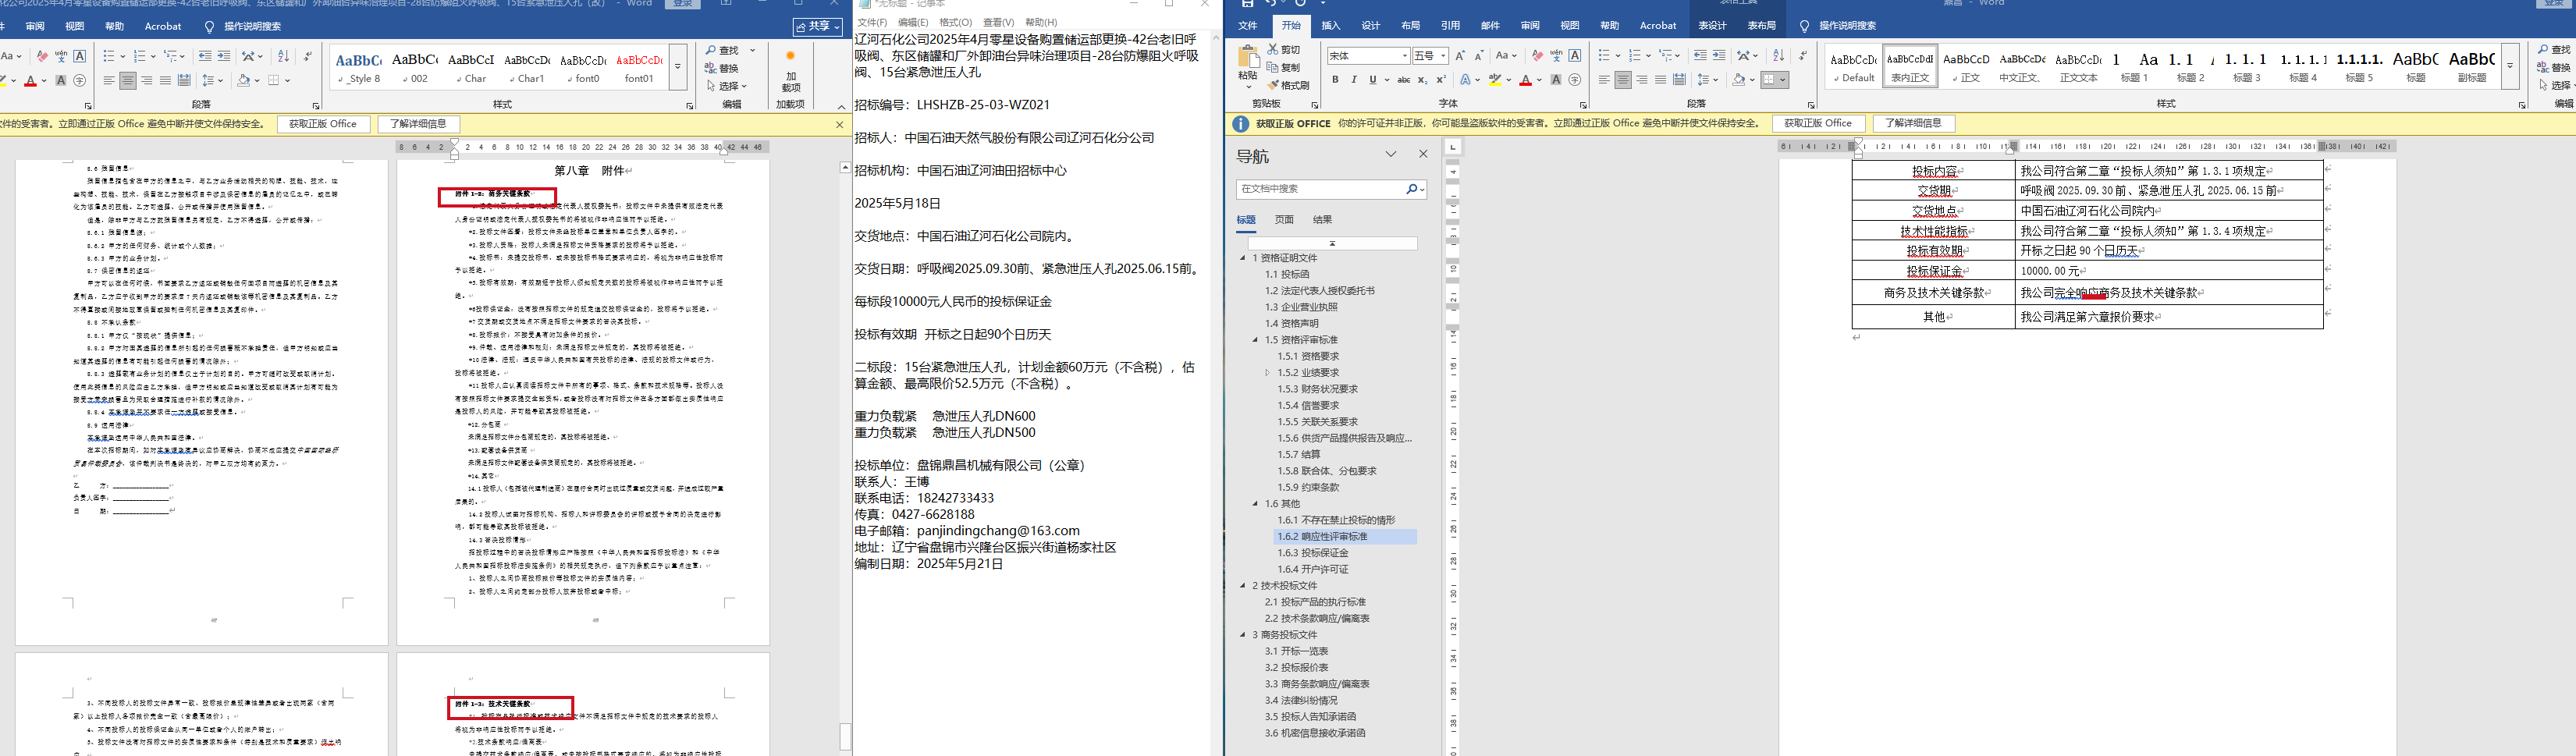
Task: Apply bullet list in left Word window
Action: pyautogui.click(x=109, y=56)
